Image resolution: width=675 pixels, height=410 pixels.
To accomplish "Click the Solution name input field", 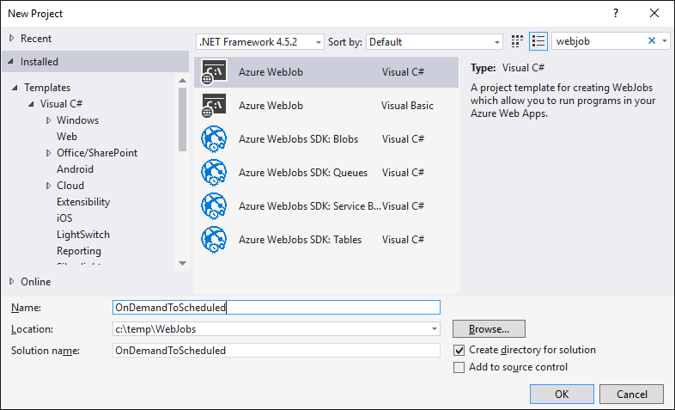I will pos(277,350).
